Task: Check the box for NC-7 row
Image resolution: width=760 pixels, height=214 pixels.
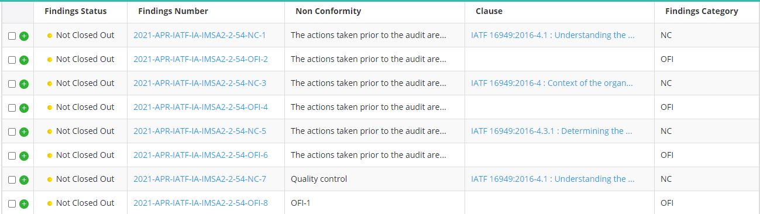Action: coord(12,180)
